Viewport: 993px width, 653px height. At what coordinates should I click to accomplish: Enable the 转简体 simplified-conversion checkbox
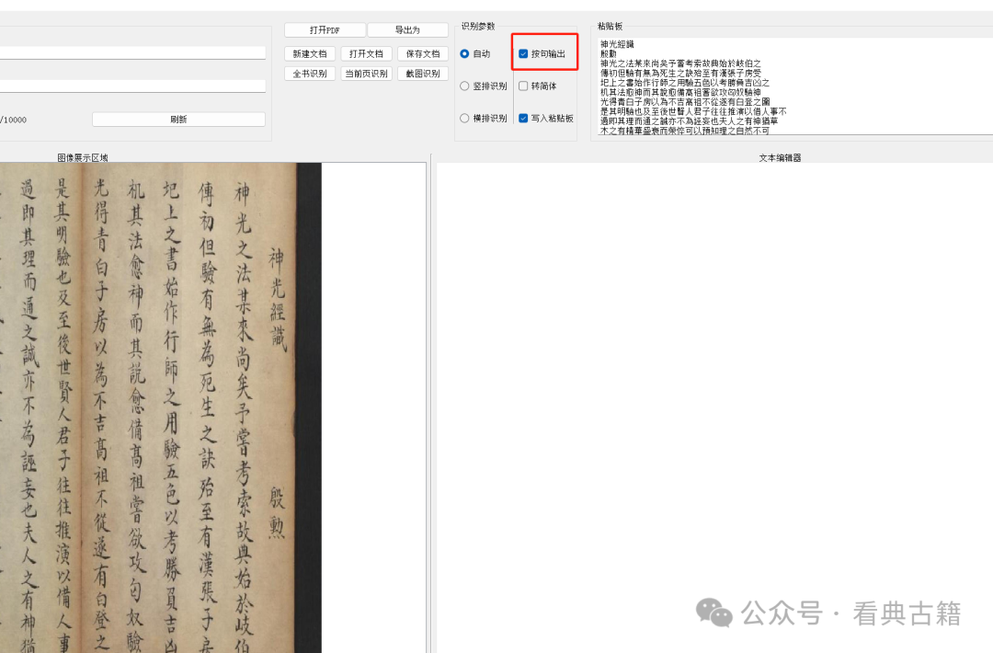click(x=521, y=86)
